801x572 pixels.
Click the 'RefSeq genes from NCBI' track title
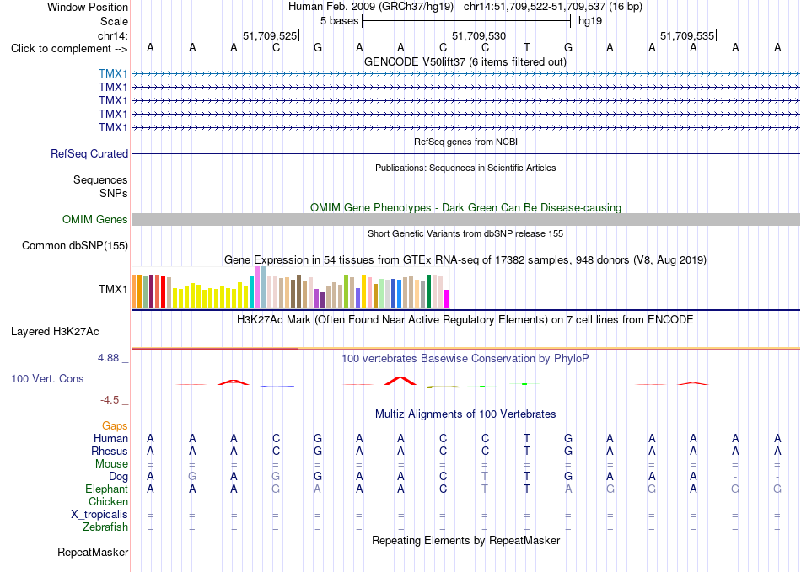(465, 142)
